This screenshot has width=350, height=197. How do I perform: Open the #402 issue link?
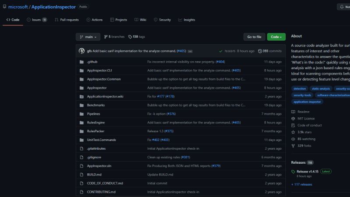pos(156,140)
